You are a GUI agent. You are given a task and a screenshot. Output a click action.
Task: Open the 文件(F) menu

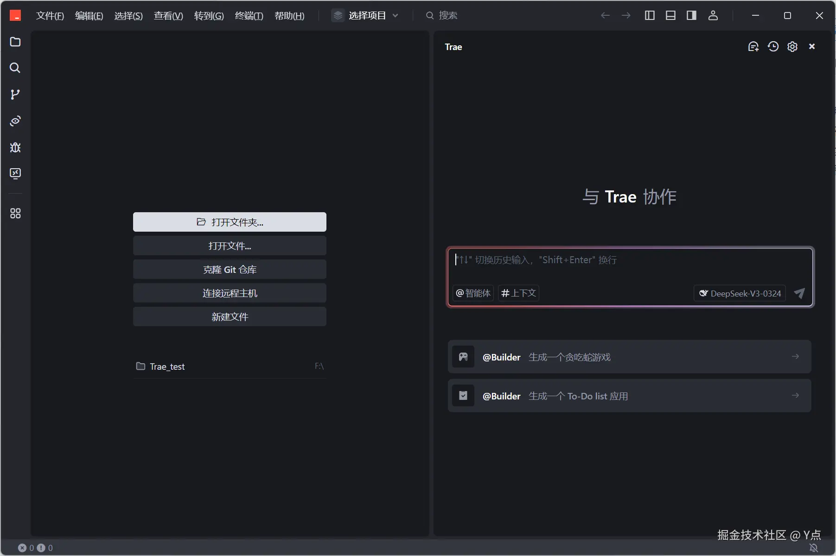50,16
